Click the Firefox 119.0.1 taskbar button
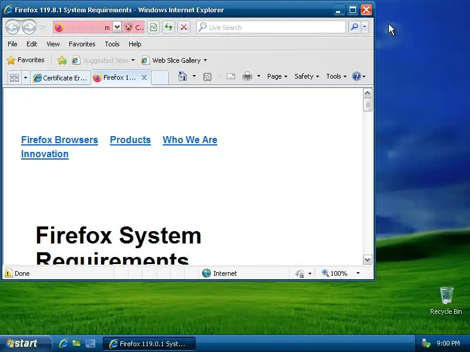Viewport: 470px width, 352px height. point(149,344)
